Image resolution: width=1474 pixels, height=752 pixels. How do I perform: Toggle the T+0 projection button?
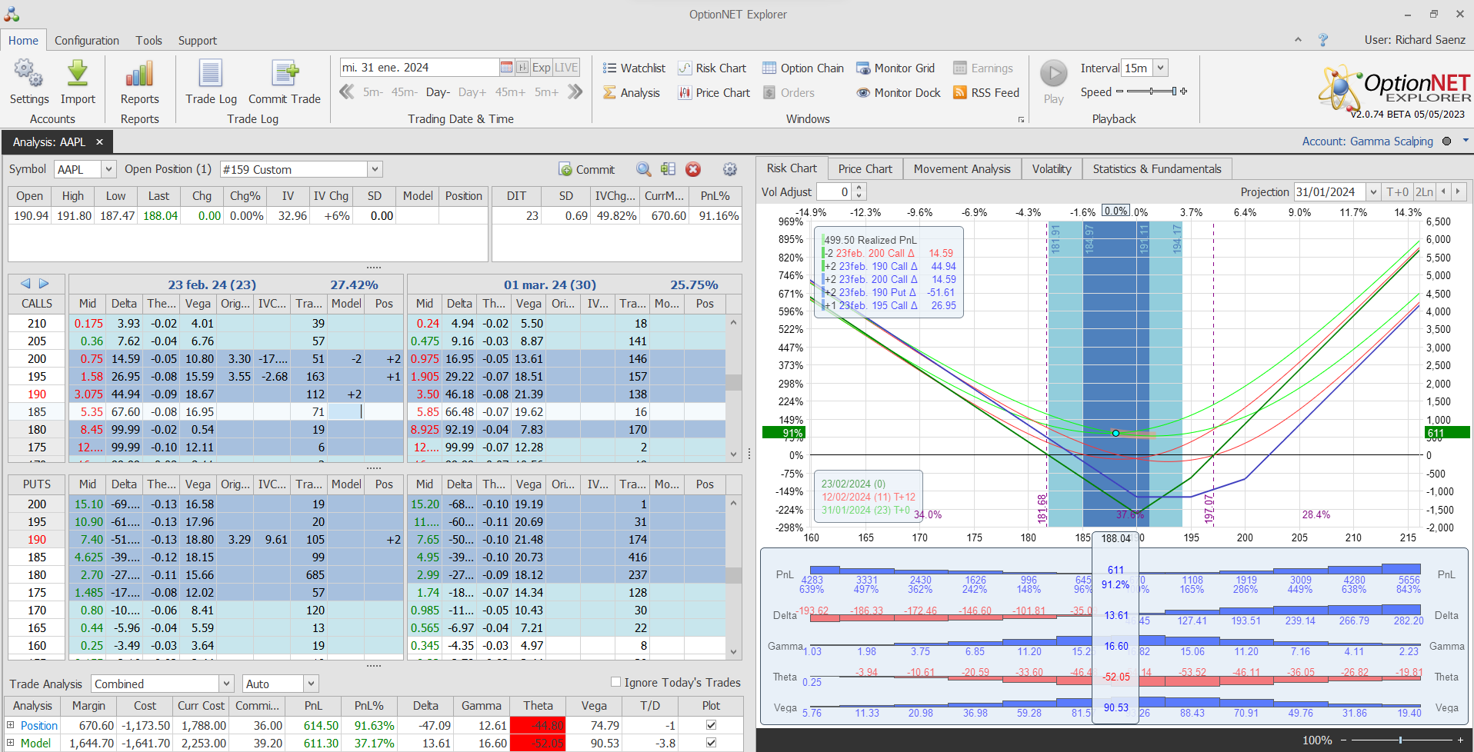(1398, 192)
